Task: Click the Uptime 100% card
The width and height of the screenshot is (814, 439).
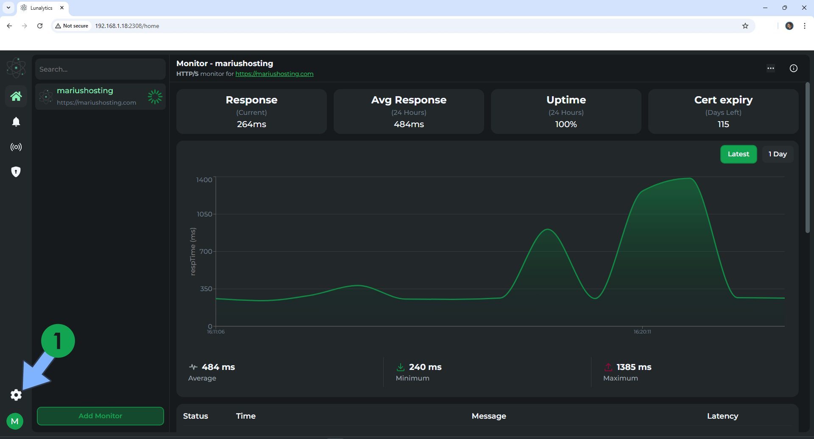Action: (x=566, y=111)
